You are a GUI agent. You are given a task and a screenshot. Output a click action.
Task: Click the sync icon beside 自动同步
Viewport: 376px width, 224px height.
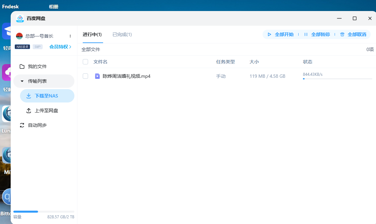pyautogui.click(x=22, y=125)
